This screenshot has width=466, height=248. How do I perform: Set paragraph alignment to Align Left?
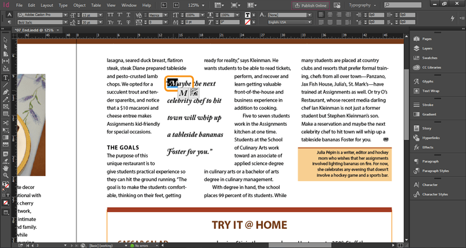coord(321,14)
